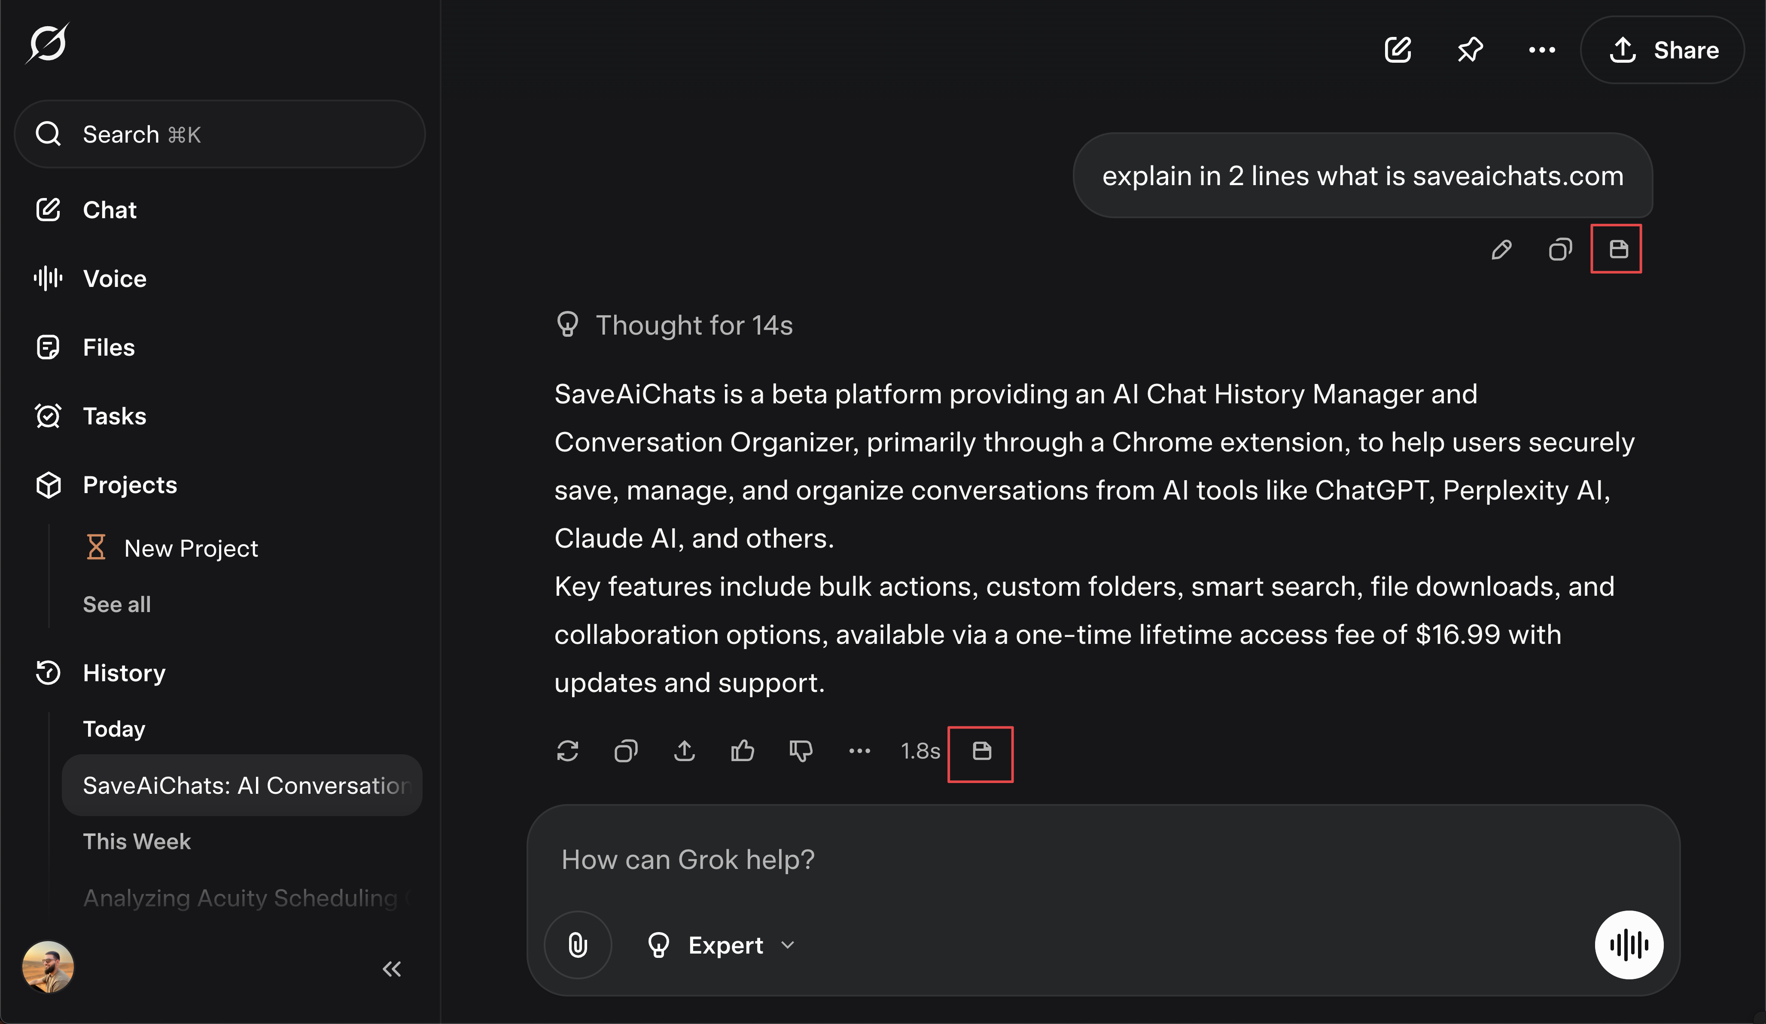Copy the user message text
Image resolution: width=1766 pixels, height=1024 pixels.
[x=1560, y=250]
